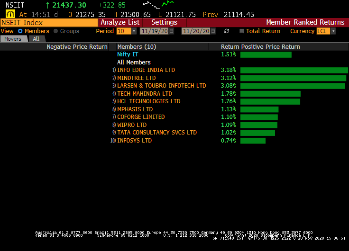
Task: Open the TECH MAHINDRA LTD row
Action: [145, 94]
